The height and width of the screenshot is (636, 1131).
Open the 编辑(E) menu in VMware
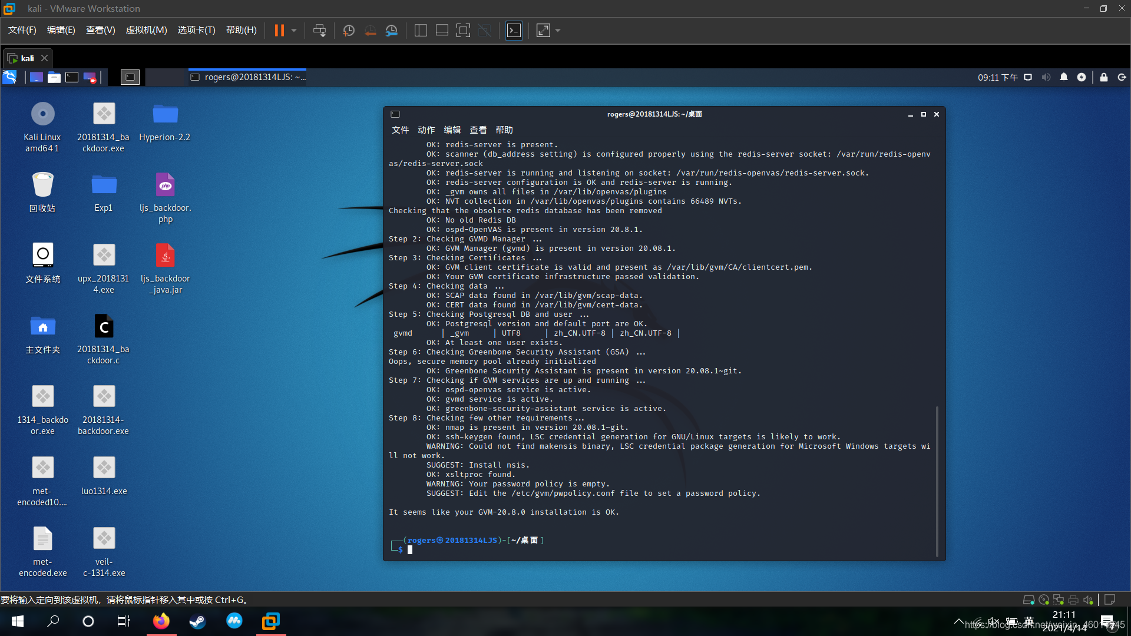tap(61, 30)
